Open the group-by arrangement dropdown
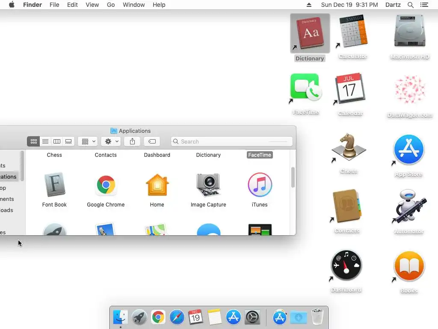Screen dimensions: 438x329 [x=88, y=141]
